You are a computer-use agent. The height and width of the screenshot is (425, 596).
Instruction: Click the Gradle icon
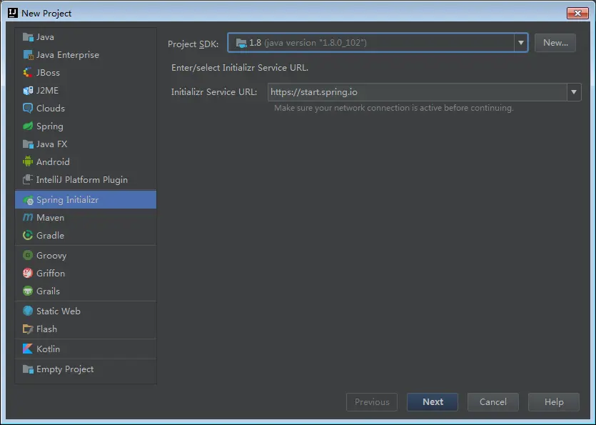[28, 236]
